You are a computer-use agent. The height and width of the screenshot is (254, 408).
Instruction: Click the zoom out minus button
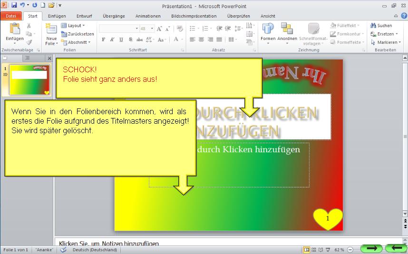350,250
